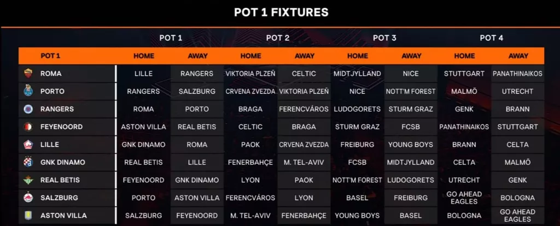560x226 pixels.
Task: Click Porto's Pot 3 away opponent Nott'm Forest
Action: point(411,91)
